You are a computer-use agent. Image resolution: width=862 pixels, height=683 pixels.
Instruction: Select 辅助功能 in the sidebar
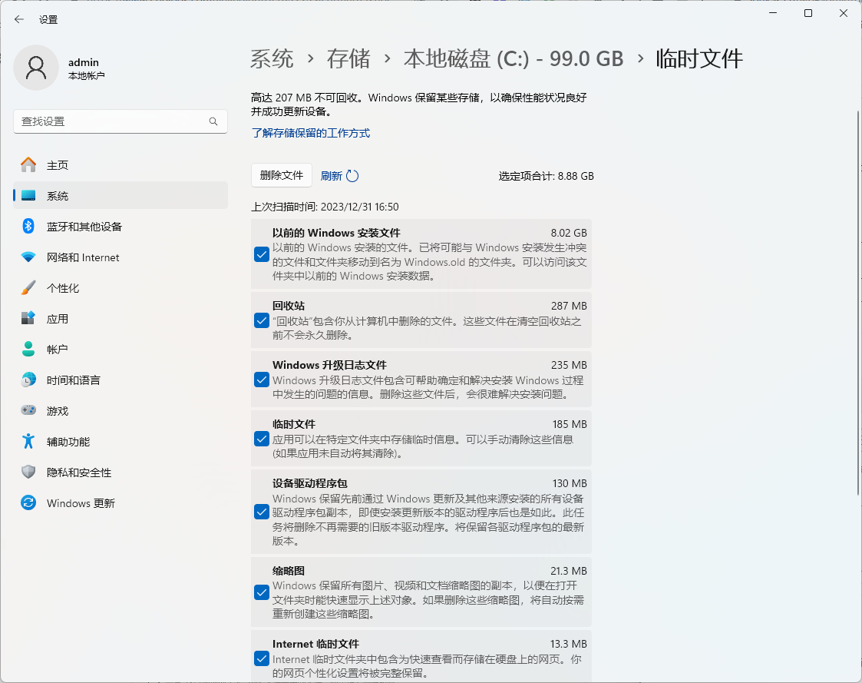pyautogui.click(x=68, y=442)
